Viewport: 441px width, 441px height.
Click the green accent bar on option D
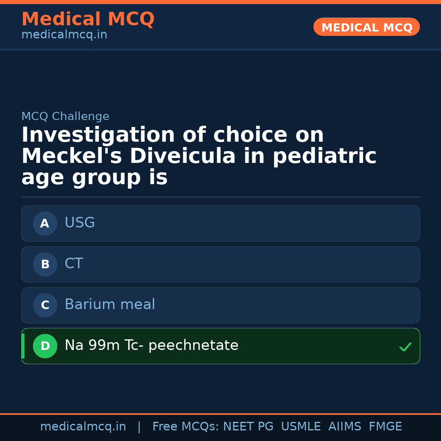pyautogui.click(x=23, y=346)
